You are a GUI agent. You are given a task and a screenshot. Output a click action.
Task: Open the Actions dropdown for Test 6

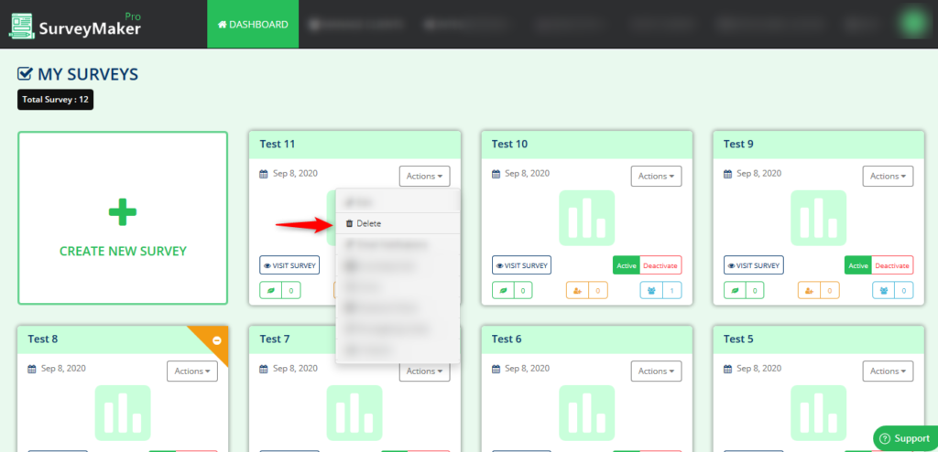tap(656, 371)
